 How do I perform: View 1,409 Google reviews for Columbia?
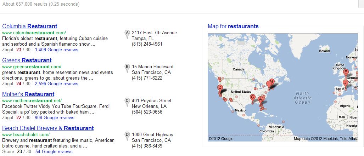pyautogui.click(x=56, y=50)
